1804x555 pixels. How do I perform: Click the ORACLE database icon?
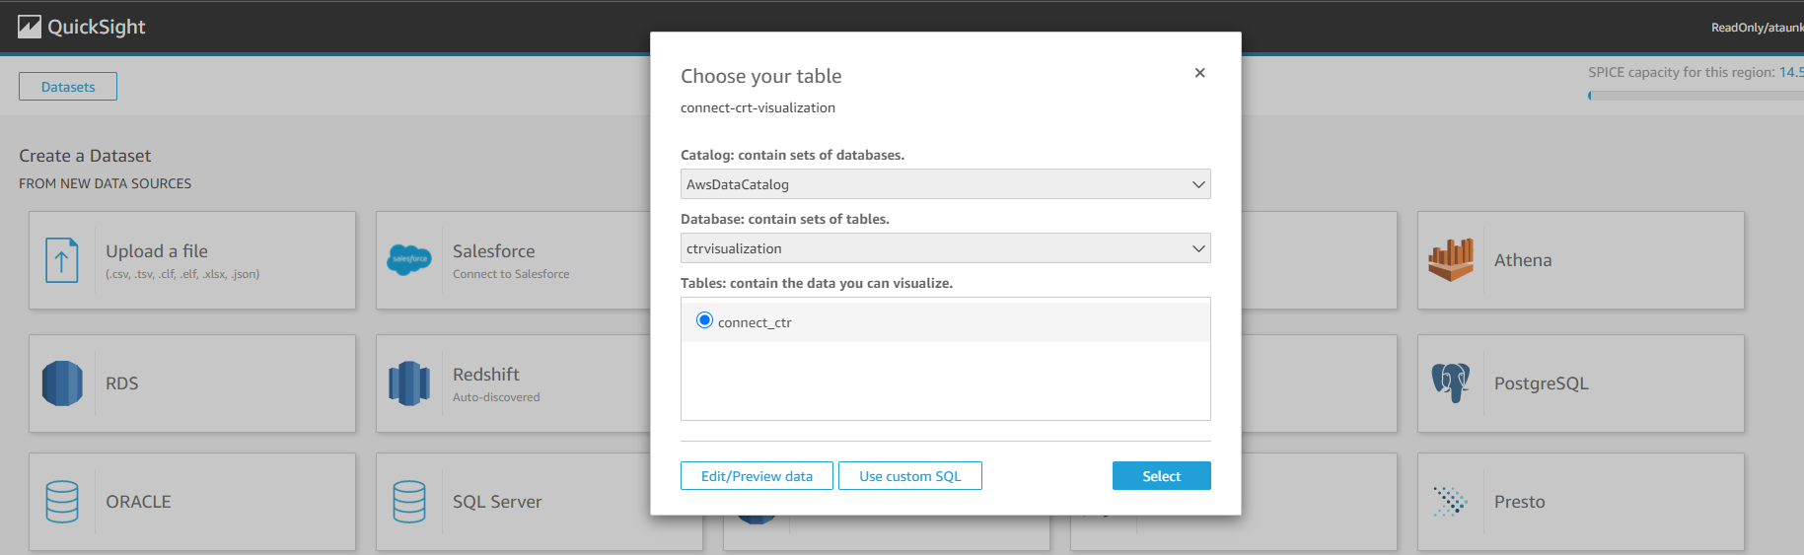(61, 502)
